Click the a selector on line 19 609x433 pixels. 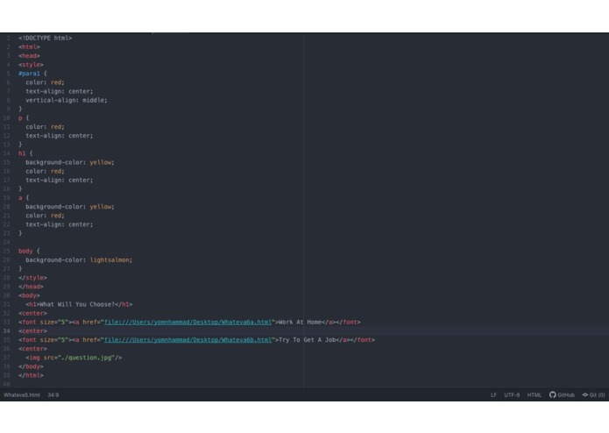point(20,198)
